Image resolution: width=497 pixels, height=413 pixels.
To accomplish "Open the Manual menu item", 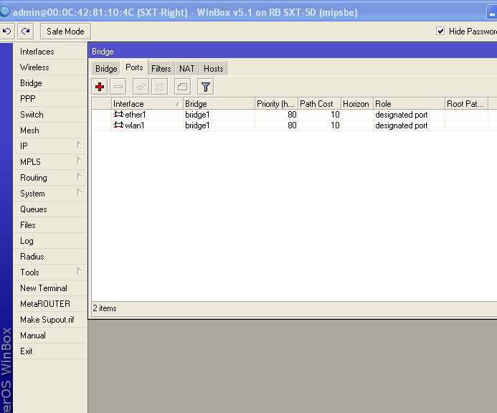I will (50, 336).
